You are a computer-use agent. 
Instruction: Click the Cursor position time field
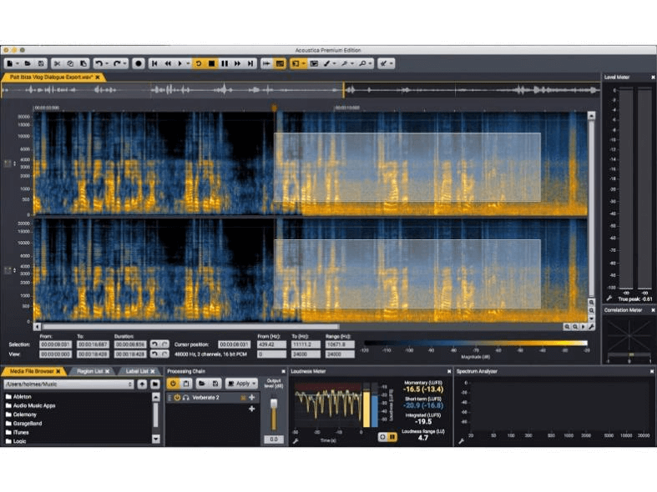tap(235, 344)
